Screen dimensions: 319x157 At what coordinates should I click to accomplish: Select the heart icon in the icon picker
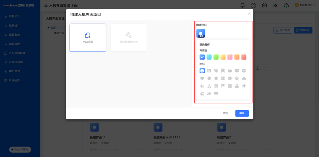coord(202,78)
